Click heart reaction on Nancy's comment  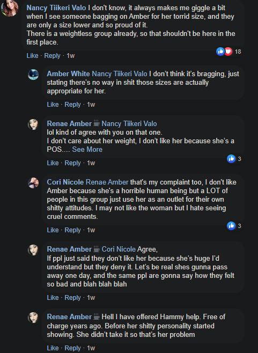228,52
